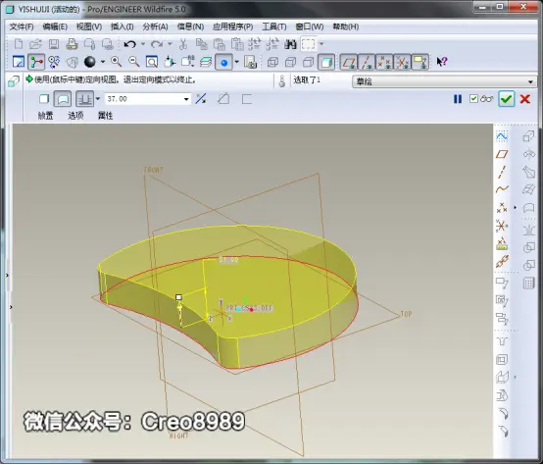Open the 分析(A) menu
Viewport: 543px width, 465px height.
(155, 26)
